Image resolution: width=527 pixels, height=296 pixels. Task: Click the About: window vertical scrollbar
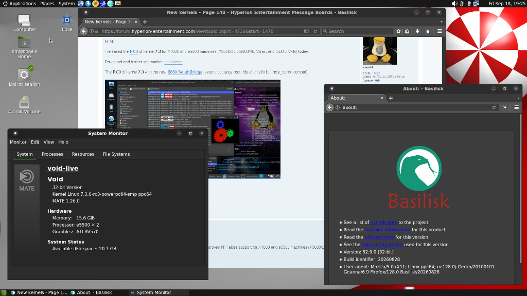point(521,188)
